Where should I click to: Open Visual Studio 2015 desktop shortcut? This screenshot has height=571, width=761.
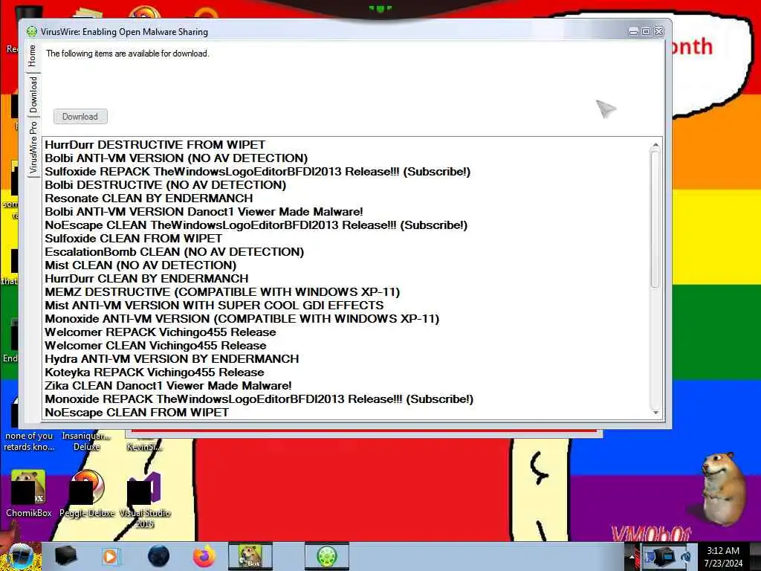point(145,500)
